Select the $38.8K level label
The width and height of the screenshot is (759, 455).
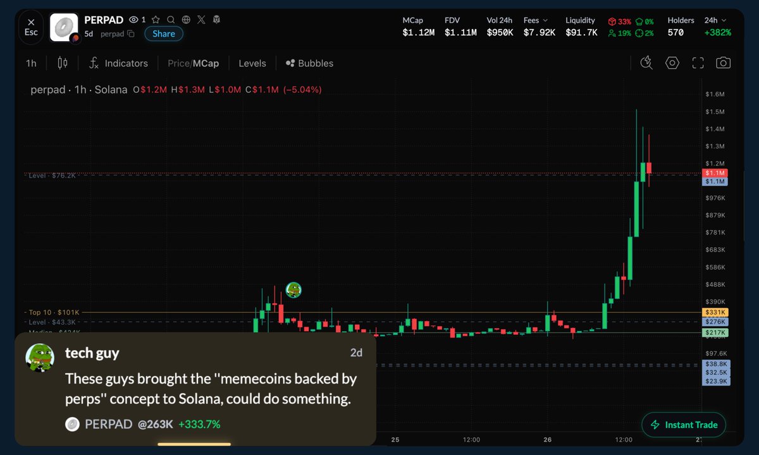716,365
